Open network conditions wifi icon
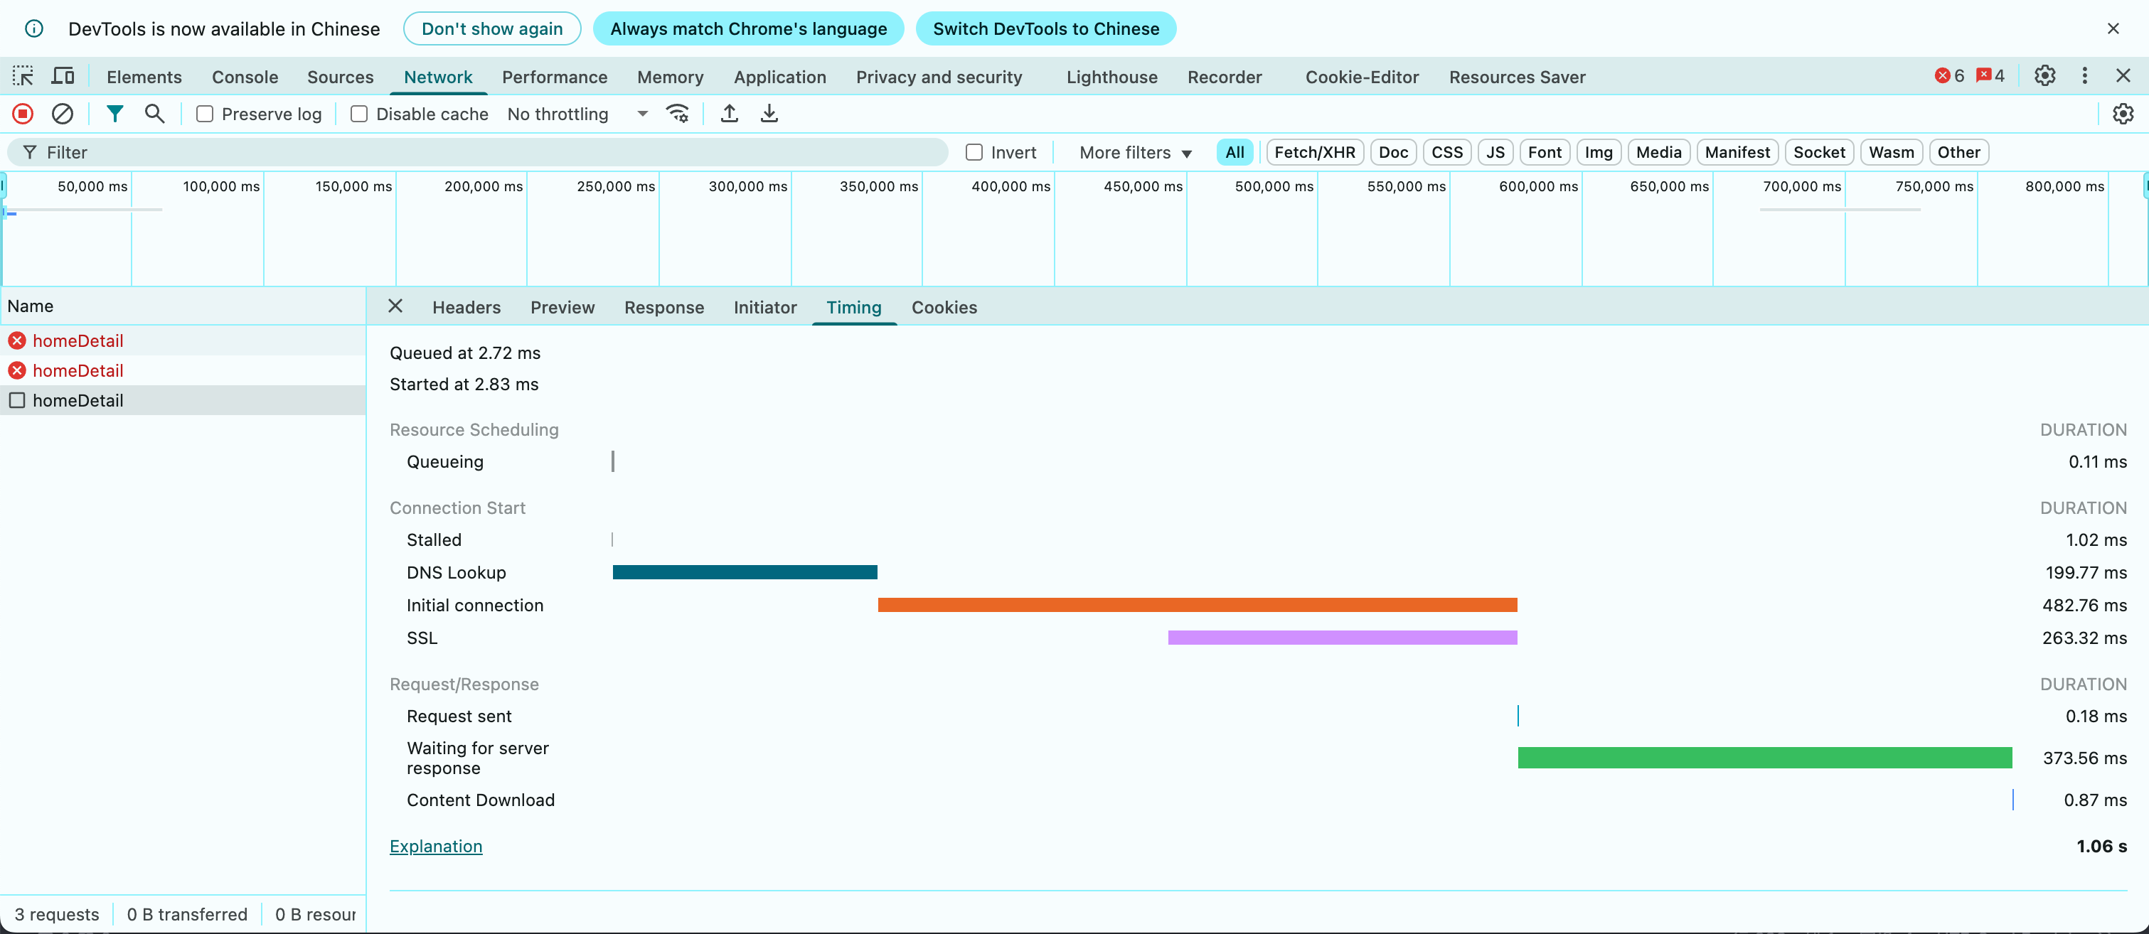2149x934 pixels. pos(678,114)
